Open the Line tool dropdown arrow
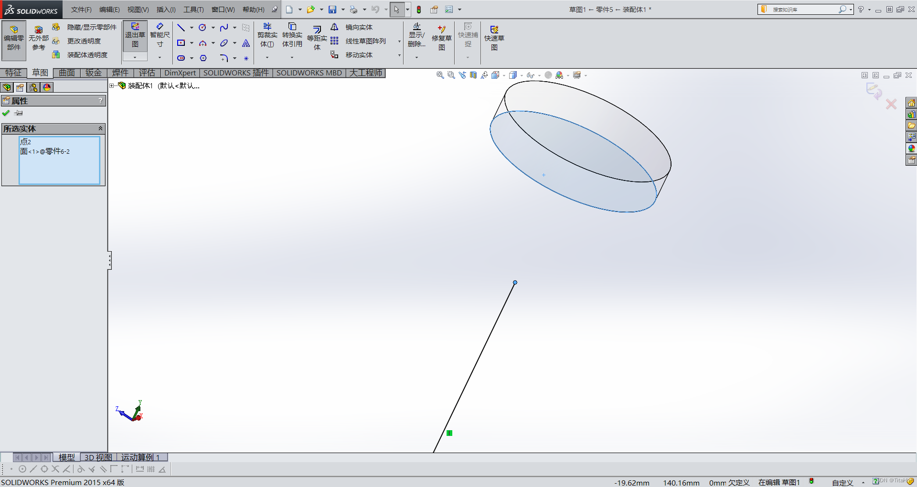This screenshot has width=917, height=487. [192, 28]
